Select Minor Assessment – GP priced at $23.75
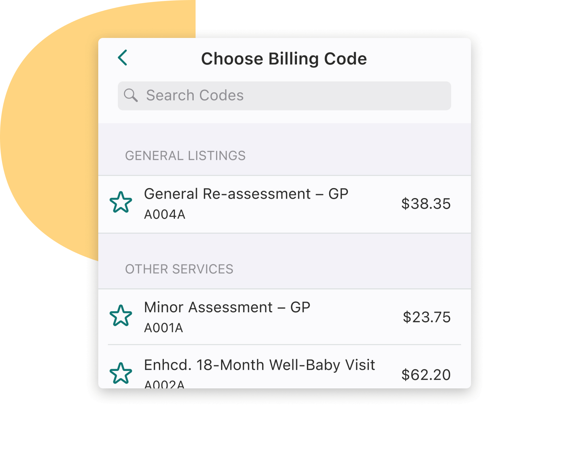The image size is (569, 463). (280, 317)
